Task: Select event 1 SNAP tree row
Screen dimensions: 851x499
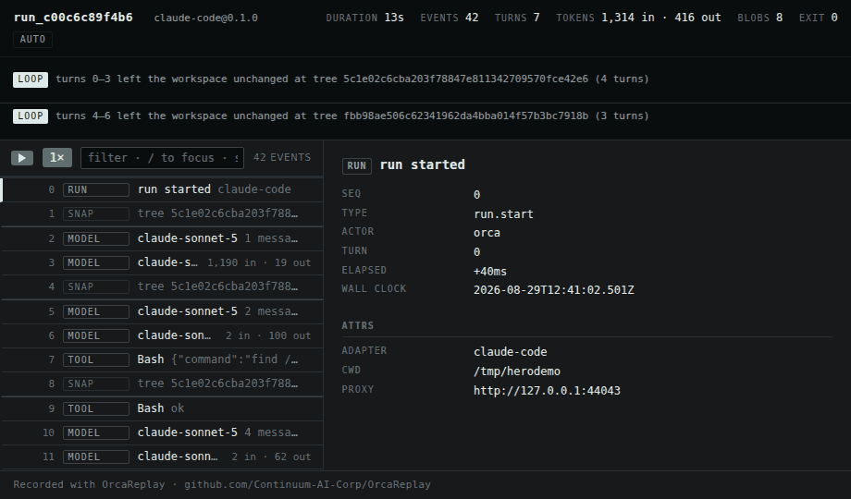Action: pyautogui.click(x=162, y=213)
